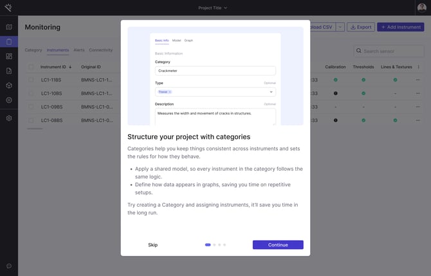Click the Continue button
This screenshot has width=431, height=276.
tap(278, 245)
